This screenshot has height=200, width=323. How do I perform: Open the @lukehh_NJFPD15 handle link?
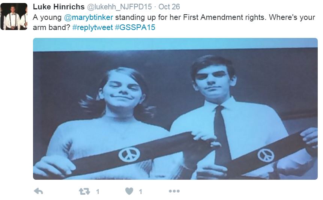pyautogui.click(x=119, y=7)
